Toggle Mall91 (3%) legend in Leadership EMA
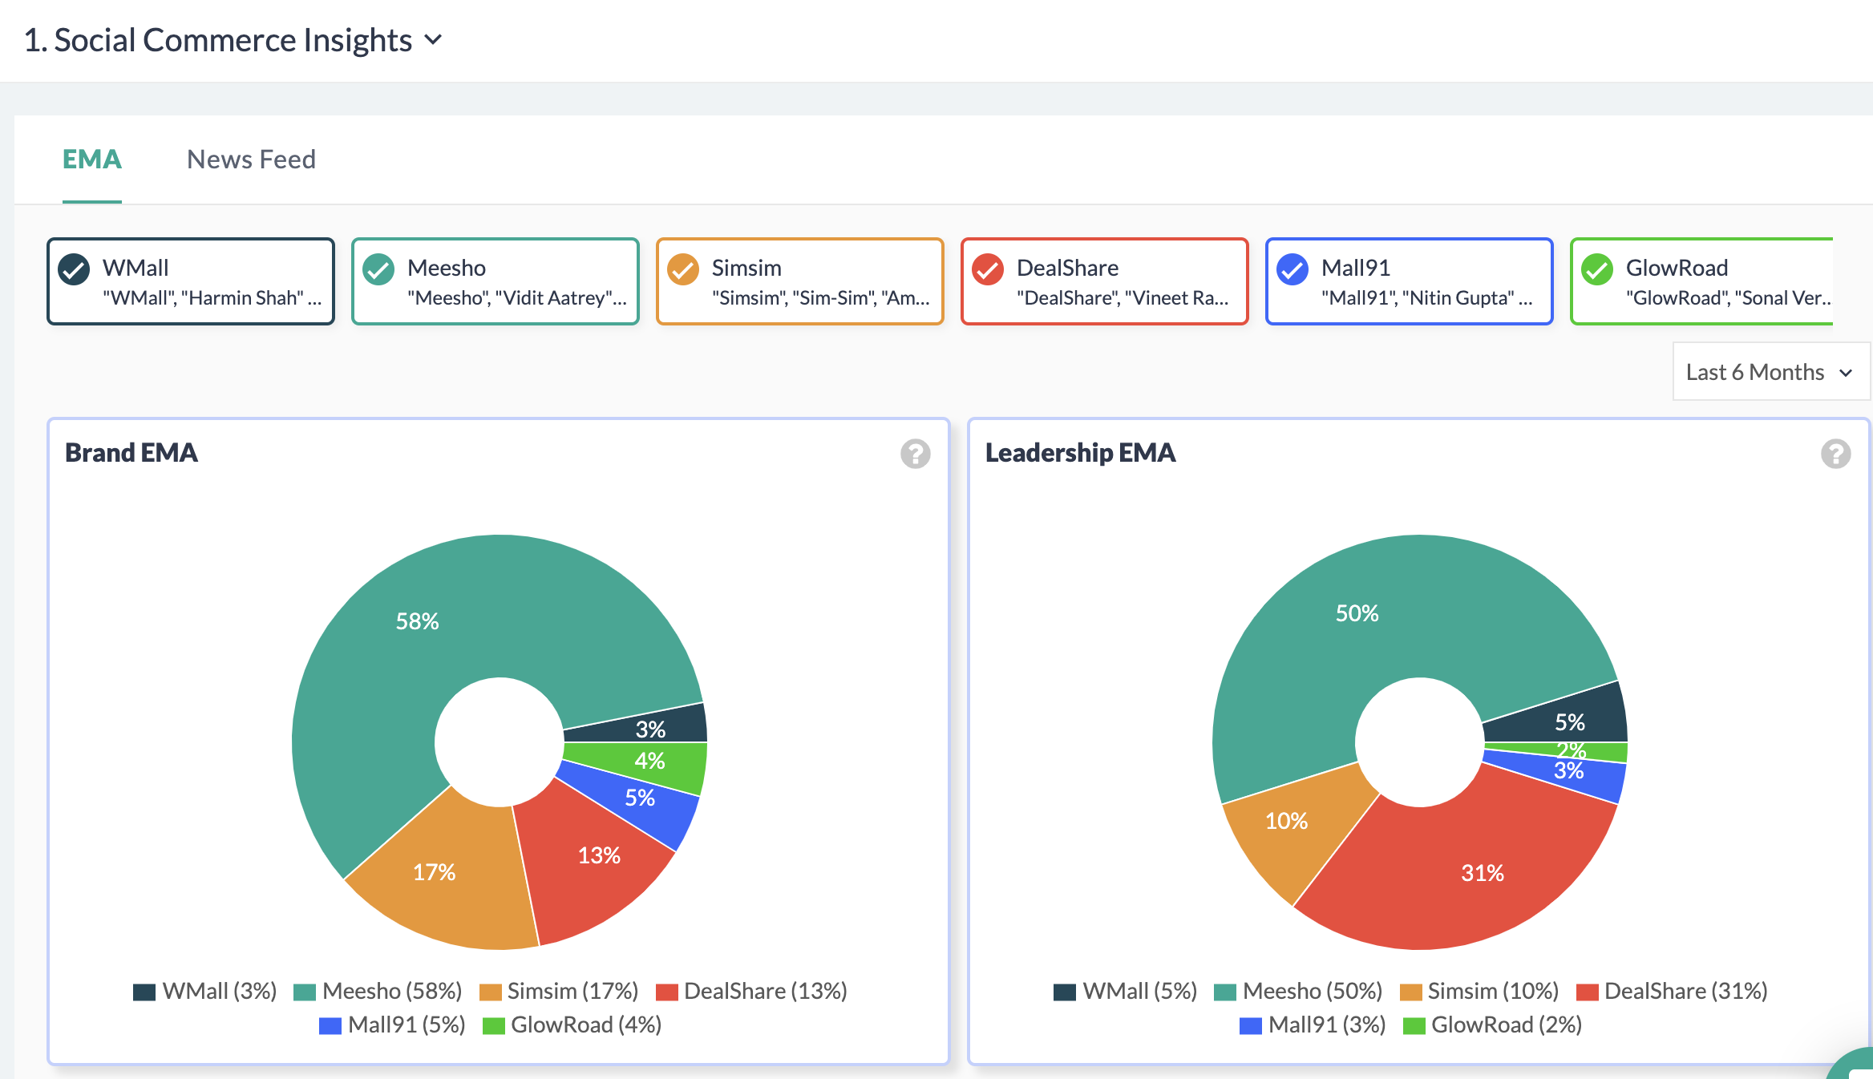The height and width of the screenshot is (1079, 1873). click(1313, 1025)
